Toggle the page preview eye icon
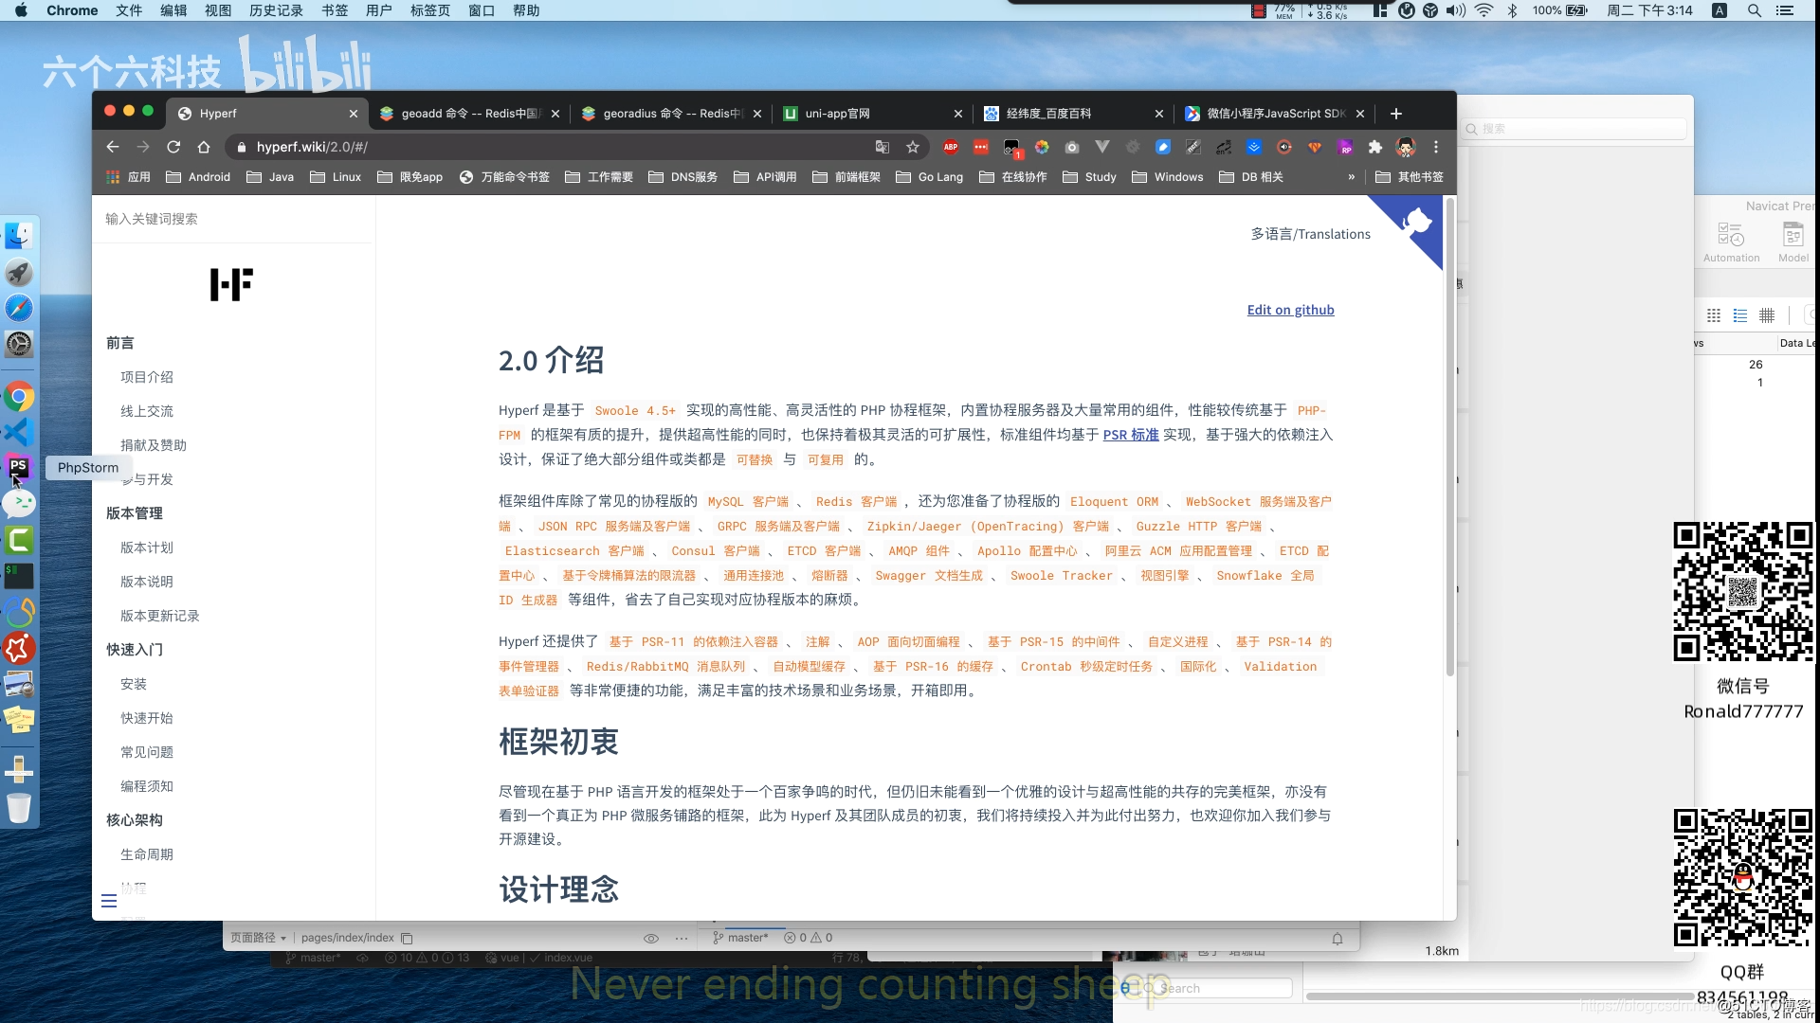This screenshot has height=1023, width=1820. pyautogui.click(x=651, y=938)
